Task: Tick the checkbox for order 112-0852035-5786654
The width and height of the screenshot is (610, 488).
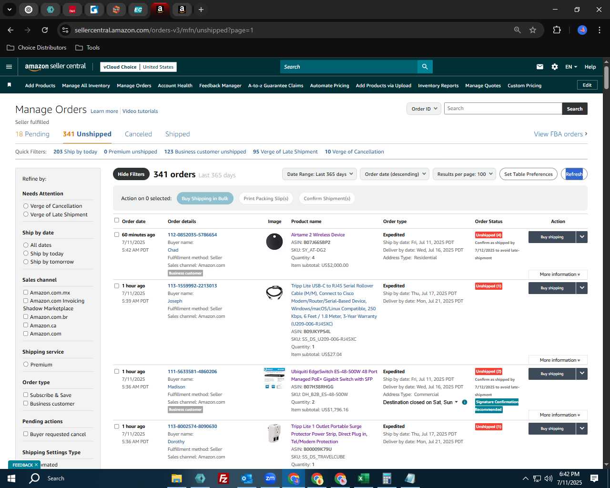Action: coord(117,234)
